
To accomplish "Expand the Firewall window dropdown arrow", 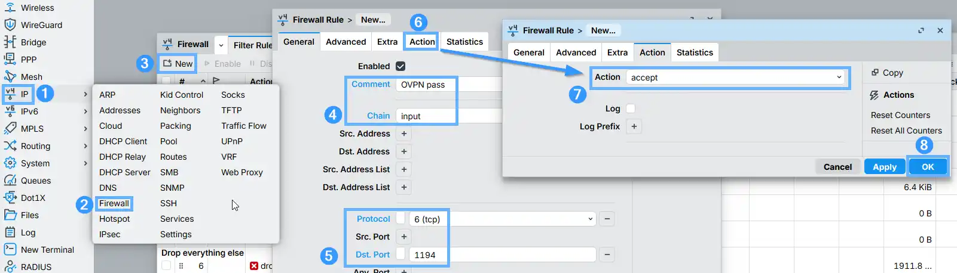I will tap(221, 45).
